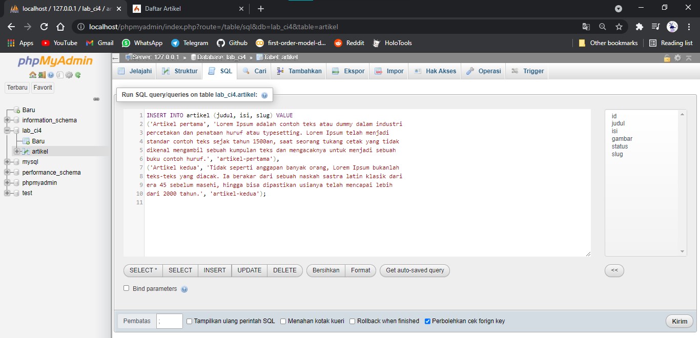Click inside the Pembatas delimiter field
Image resolution: width=700 pixels, height=338 pixels.
pos(169,321)
